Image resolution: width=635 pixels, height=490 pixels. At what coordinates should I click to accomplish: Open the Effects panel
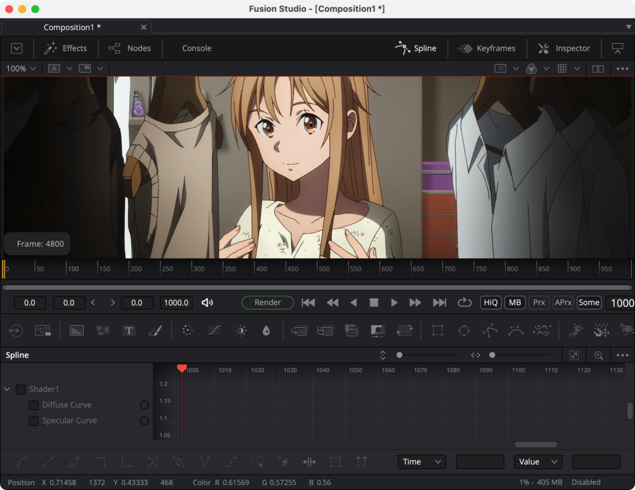66,48
